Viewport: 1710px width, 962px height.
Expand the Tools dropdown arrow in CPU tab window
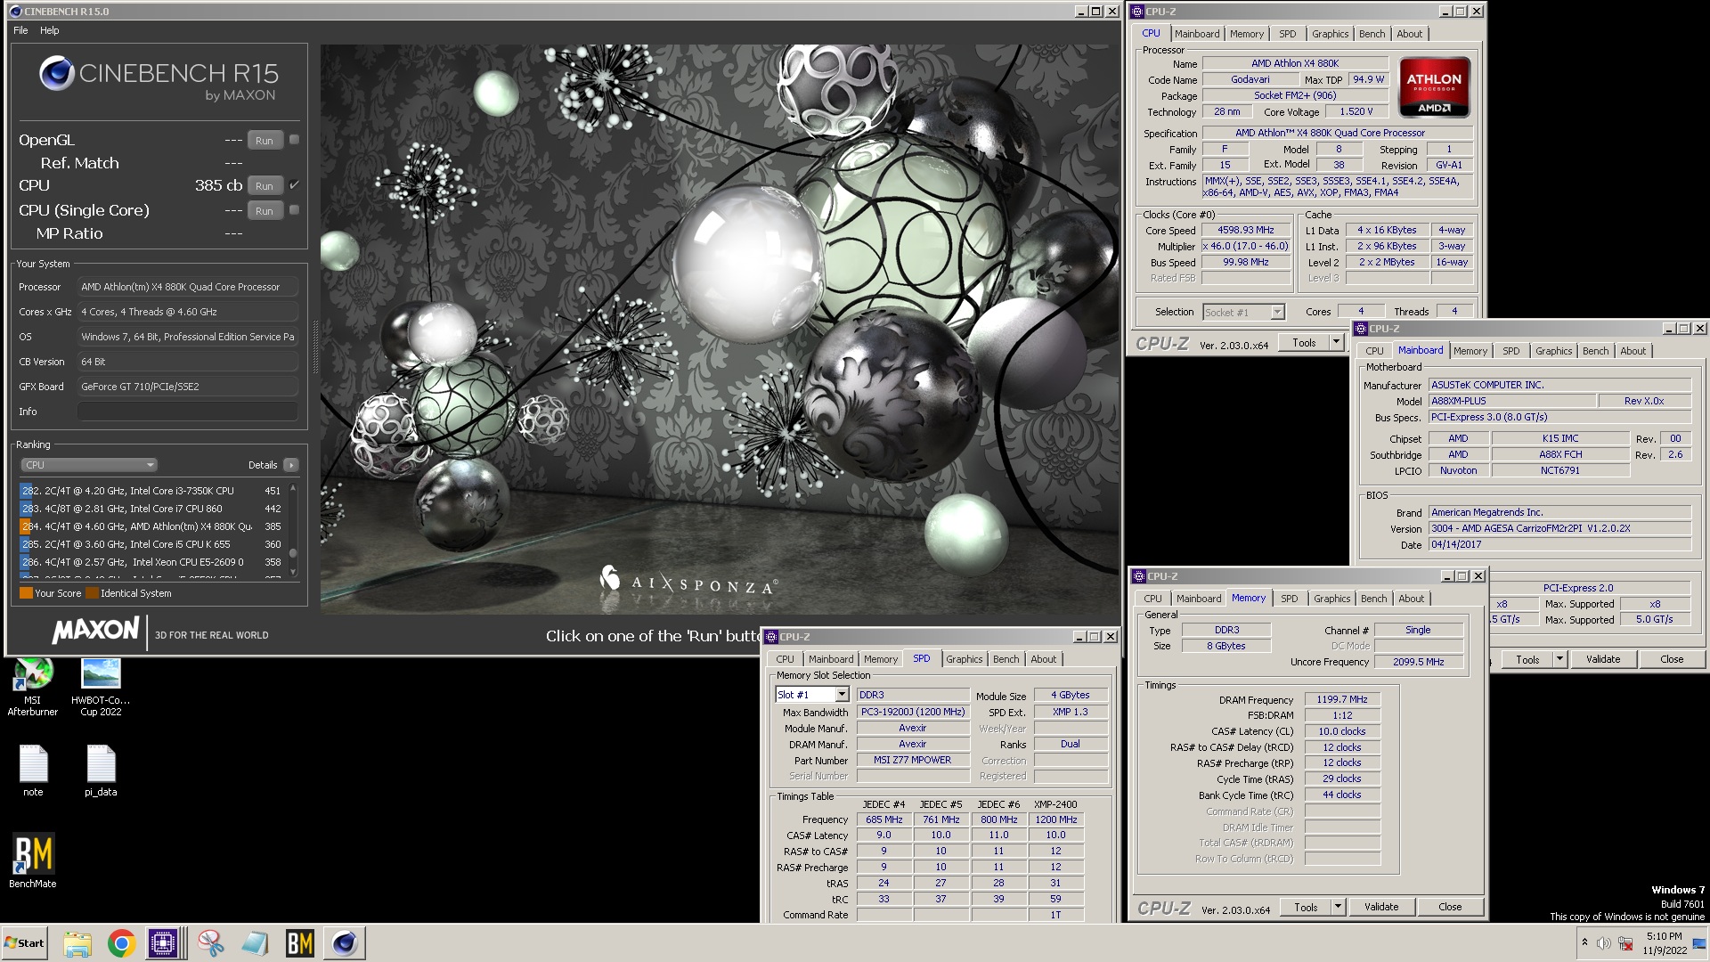pyautogui.click(x=1336, y=342)
